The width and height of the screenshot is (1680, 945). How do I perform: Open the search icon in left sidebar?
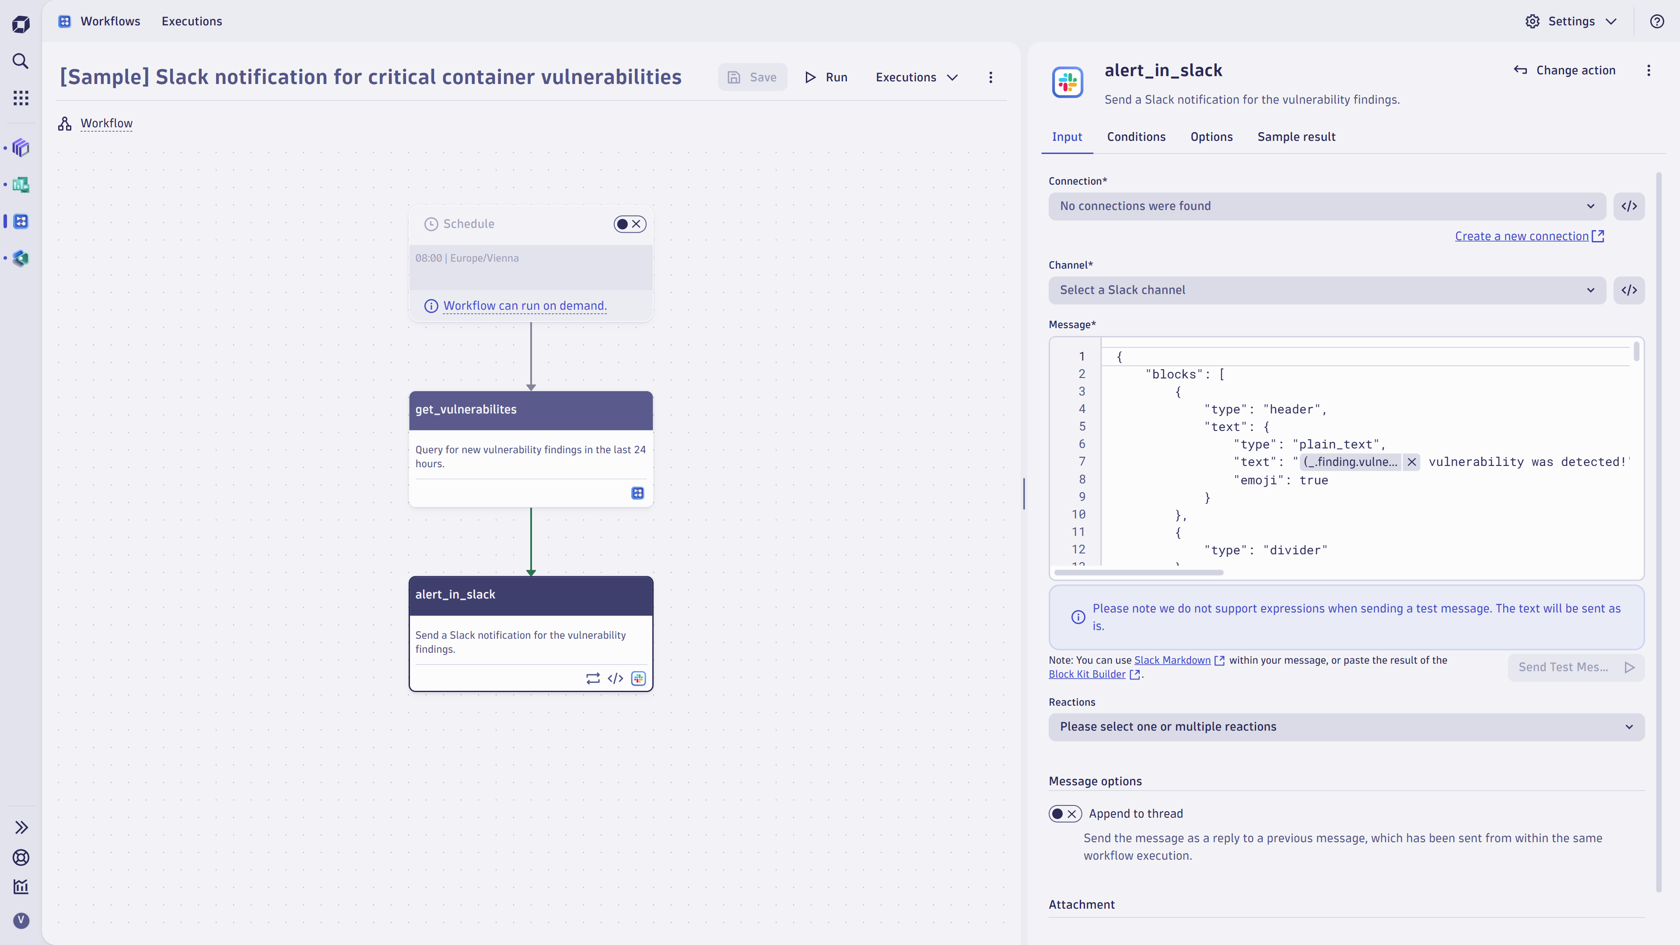coord(20,61)
